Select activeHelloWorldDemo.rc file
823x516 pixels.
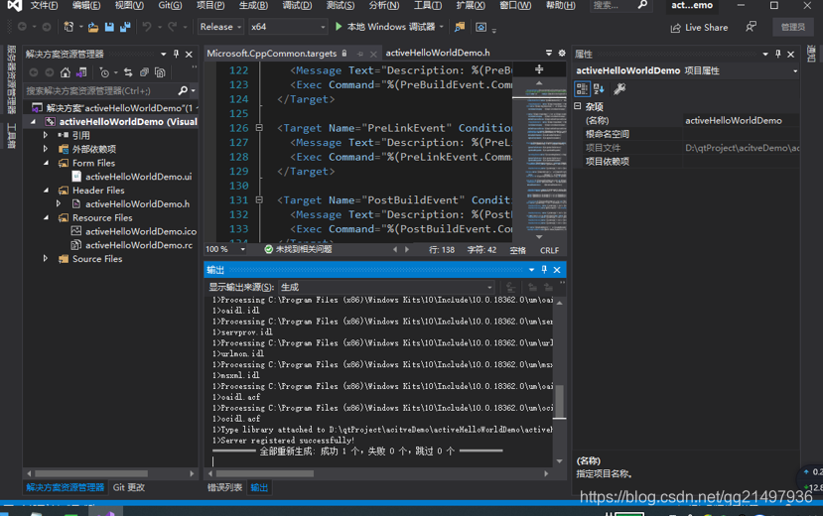[139, 245]
